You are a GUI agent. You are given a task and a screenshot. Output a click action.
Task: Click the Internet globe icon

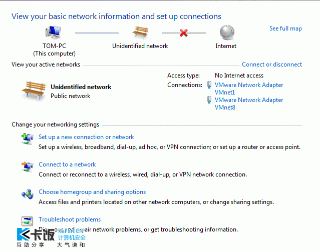point(227,32)
